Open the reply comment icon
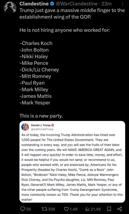 coord(23,209)
